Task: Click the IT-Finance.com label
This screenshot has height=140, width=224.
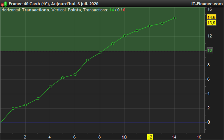Action: 207,4
